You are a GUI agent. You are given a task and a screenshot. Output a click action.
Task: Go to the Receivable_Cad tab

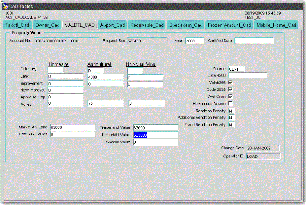click(147, 25)
